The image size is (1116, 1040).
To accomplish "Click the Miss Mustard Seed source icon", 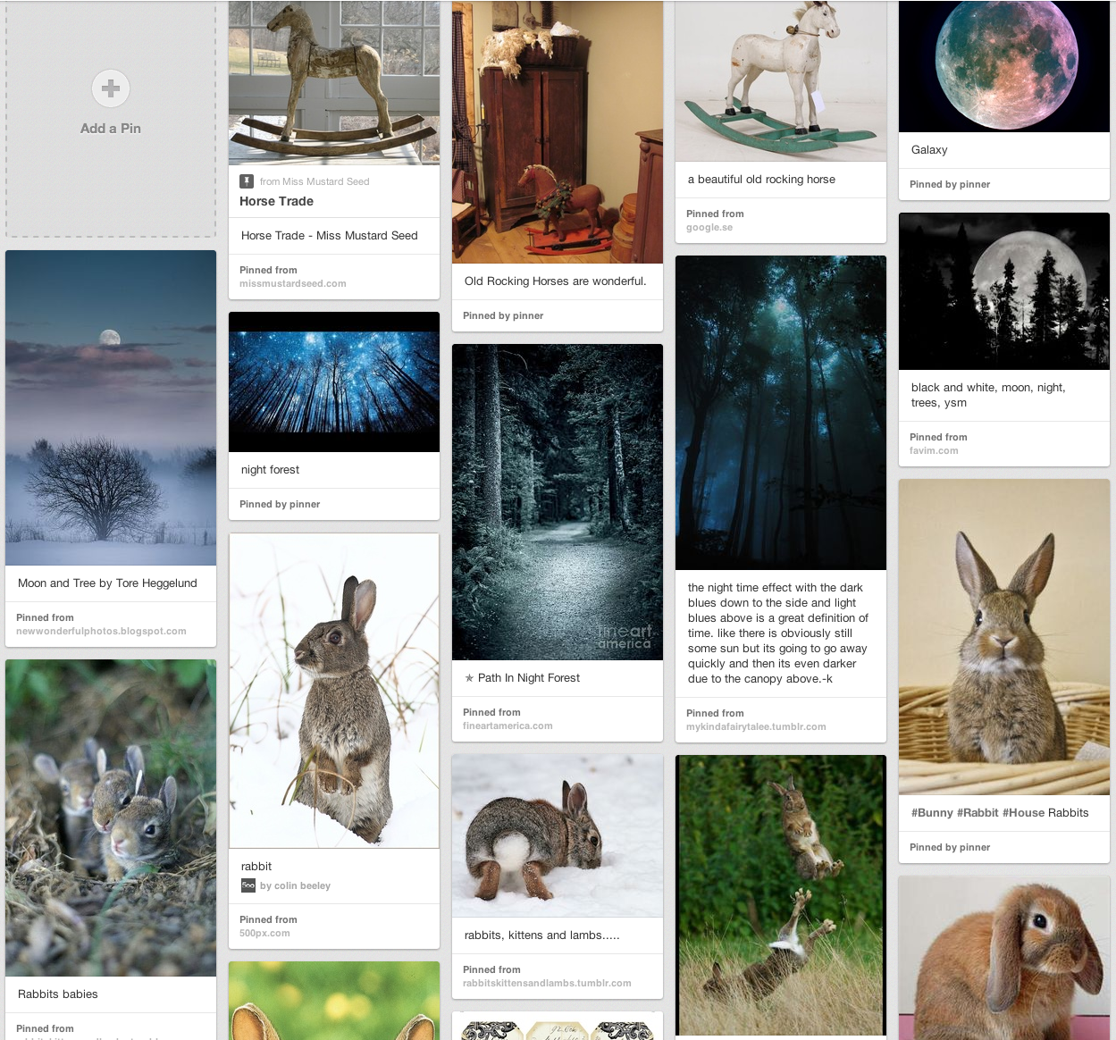I will click(247, 181).
